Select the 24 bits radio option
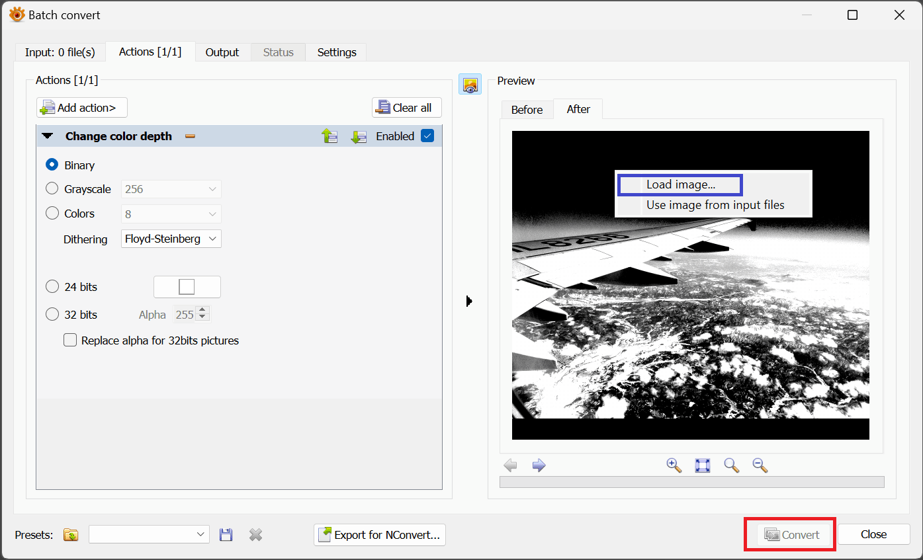Image resolution: width=923 pixels, height=560 pixels. coord(52,287)
